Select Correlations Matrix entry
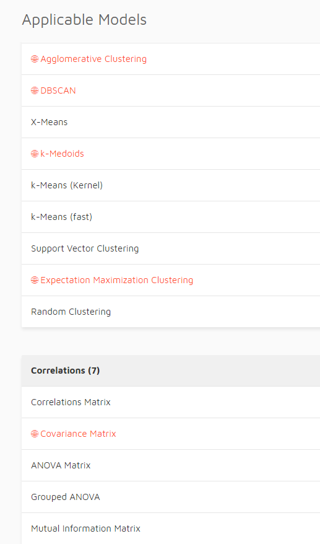 coord(171,402)
